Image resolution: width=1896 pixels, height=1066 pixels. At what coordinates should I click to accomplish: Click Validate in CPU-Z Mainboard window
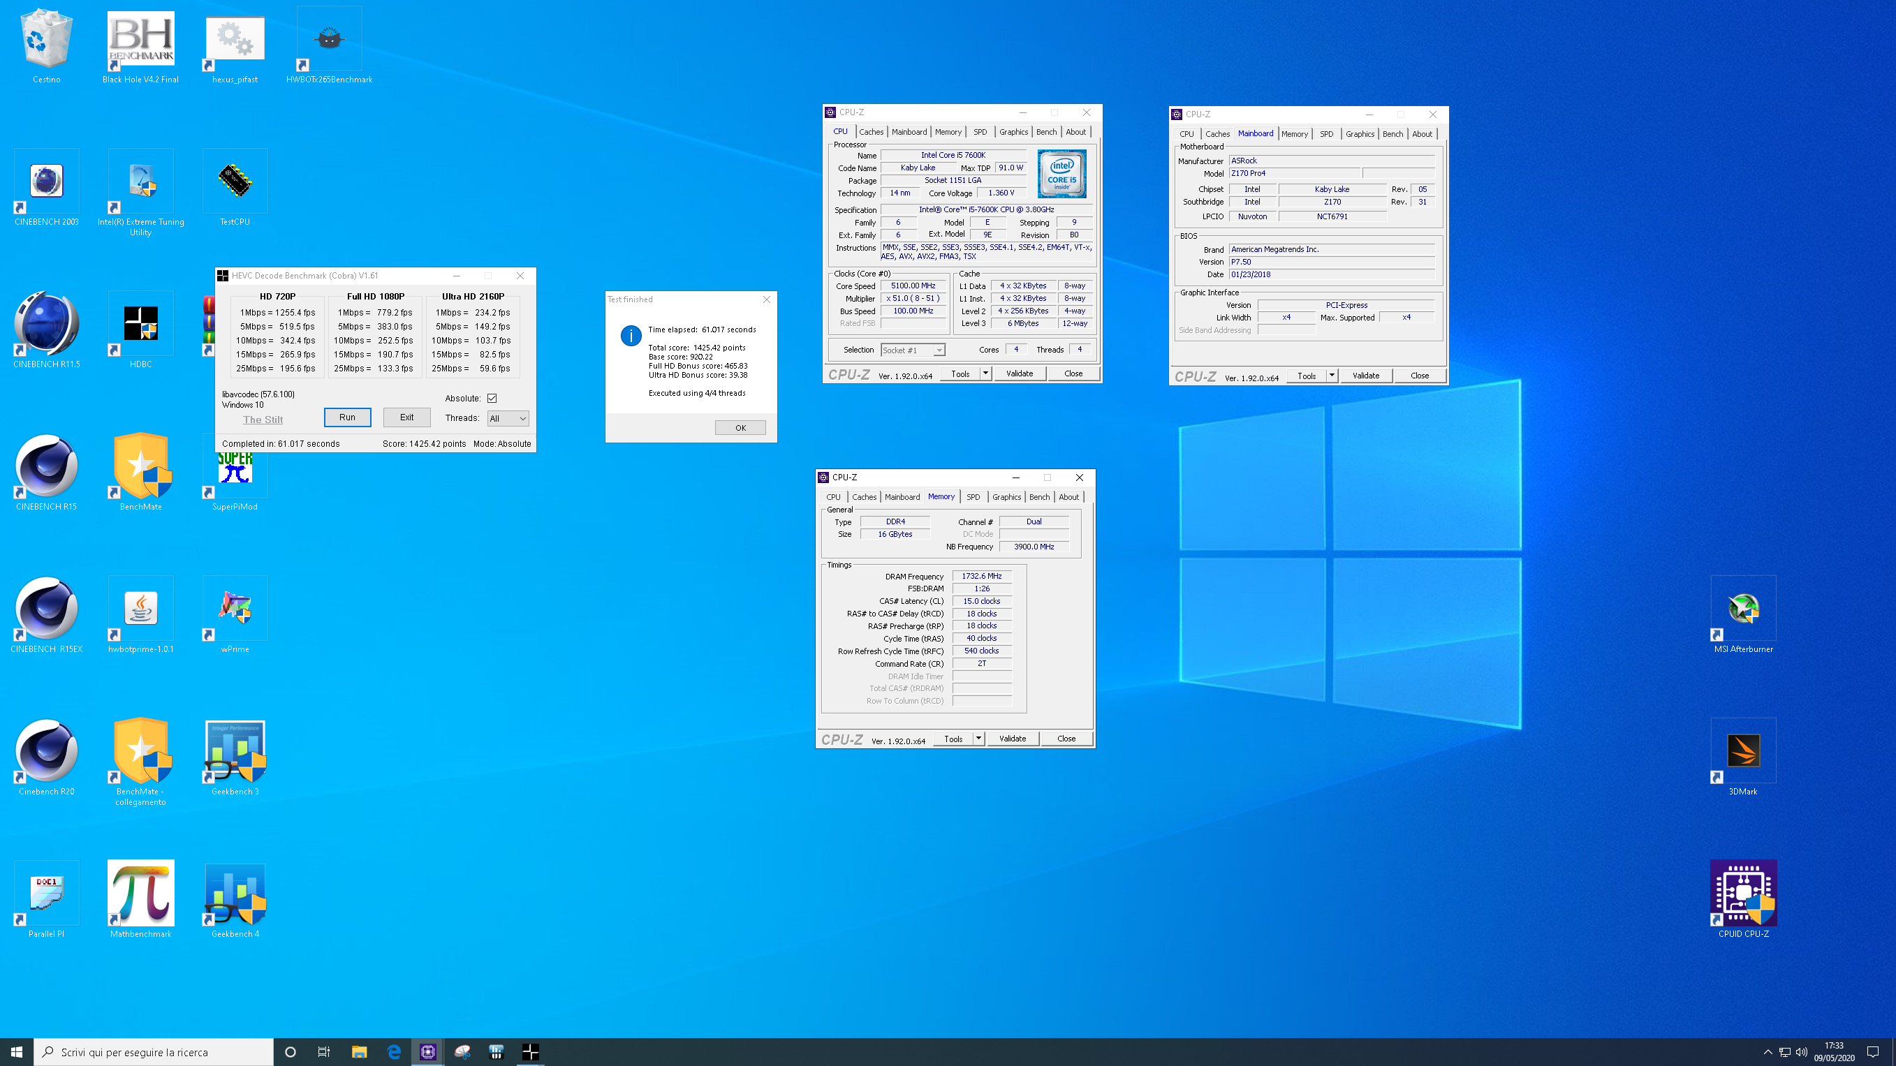point(1365,376)
